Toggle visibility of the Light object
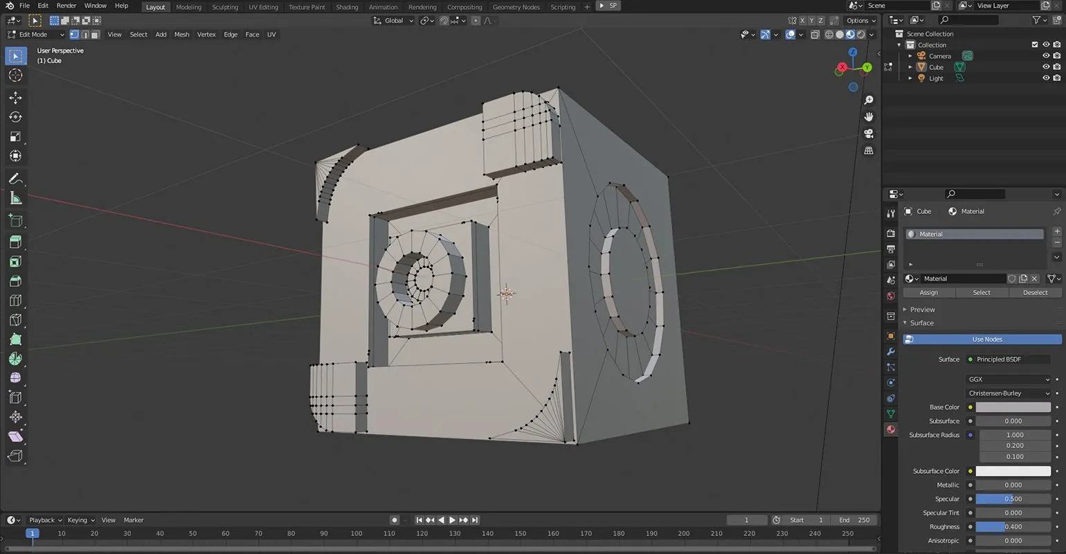Screen dimensions: 1066x554 (1046, 78)
